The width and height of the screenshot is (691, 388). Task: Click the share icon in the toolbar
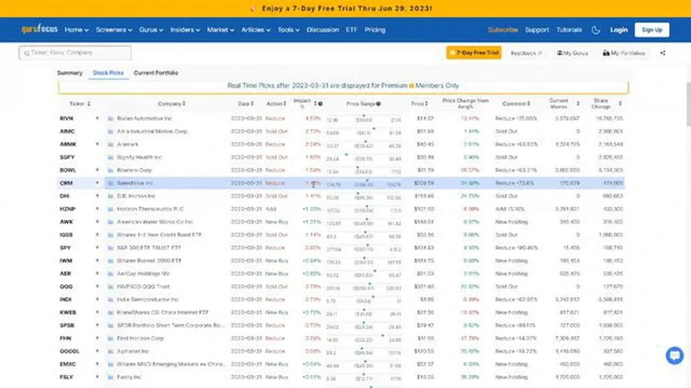(663, 53)
